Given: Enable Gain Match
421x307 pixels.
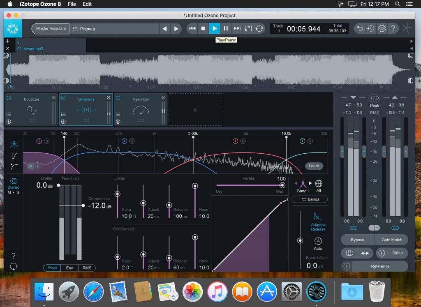Looking at the screenshot, I should coord(391,240).
